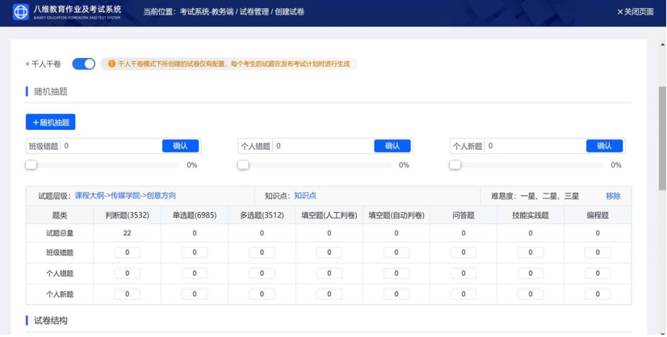This screenshot has width=667, height=337.
Task: Toggle the 千人千卷 switch off
Action: (83, 64)
